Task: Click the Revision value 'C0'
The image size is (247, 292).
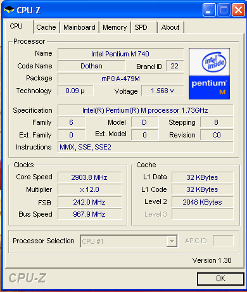Action: coord(217,135)
